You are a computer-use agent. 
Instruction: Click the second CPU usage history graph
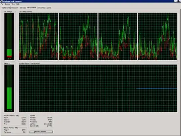(x=78, y=36)
